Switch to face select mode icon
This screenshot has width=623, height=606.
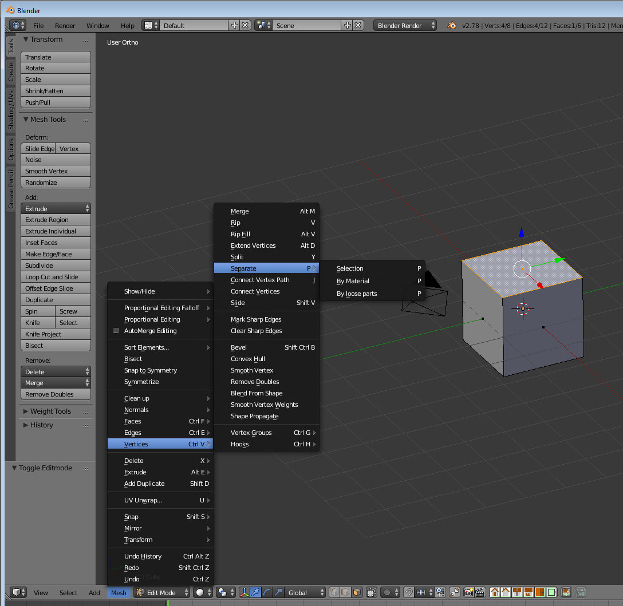(x=357, y=592)
